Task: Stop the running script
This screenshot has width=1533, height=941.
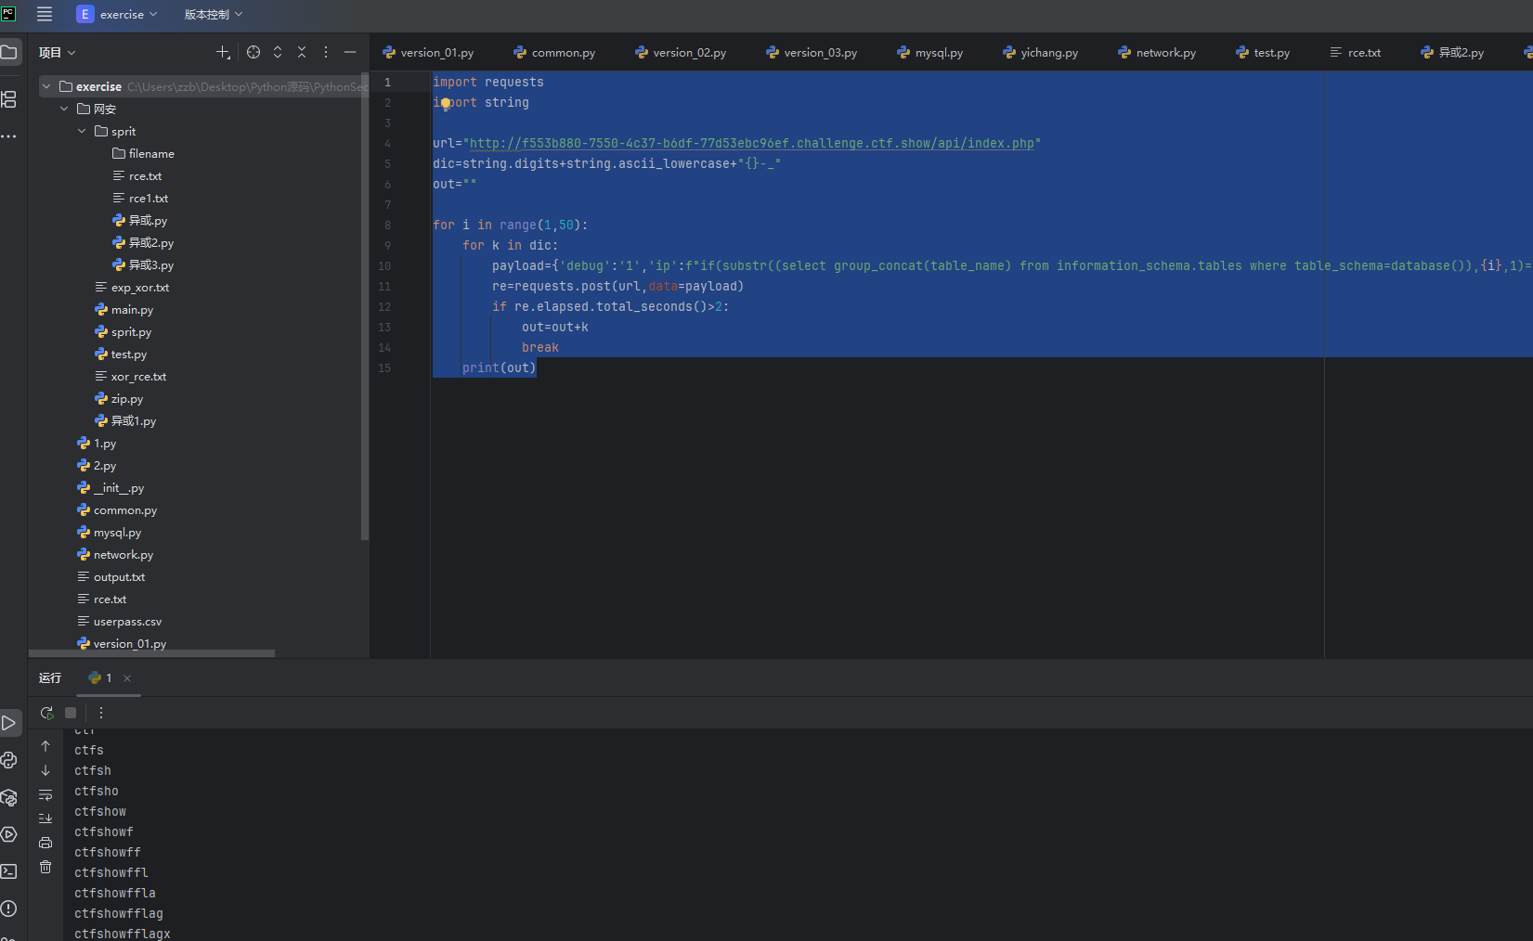Action: tap(71, 713)
